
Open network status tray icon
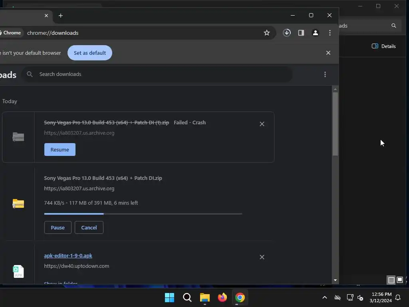350,297
